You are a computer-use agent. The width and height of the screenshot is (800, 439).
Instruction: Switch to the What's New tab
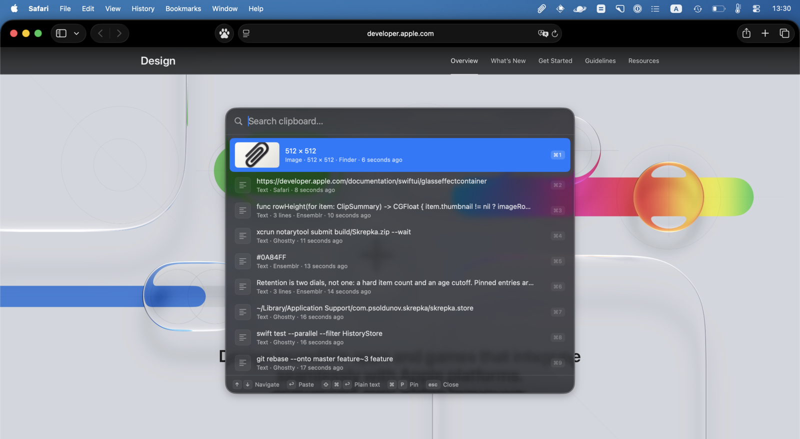coord(508,60)
